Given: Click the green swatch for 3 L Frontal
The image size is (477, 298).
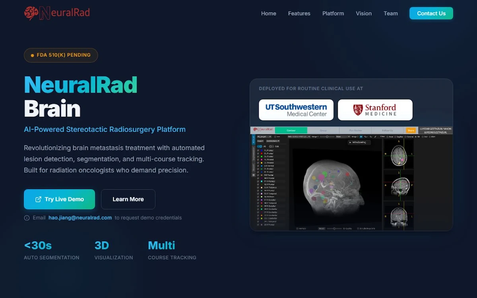Looking at the screenshot, I should [x=262, y=157].
